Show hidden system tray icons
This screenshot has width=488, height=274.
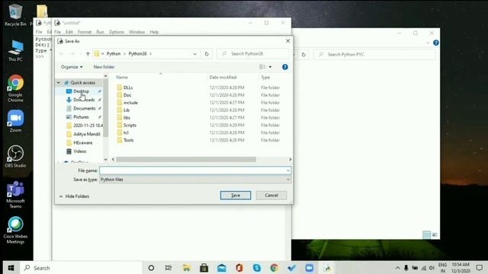pyautogui.click(x=397, y=268)
